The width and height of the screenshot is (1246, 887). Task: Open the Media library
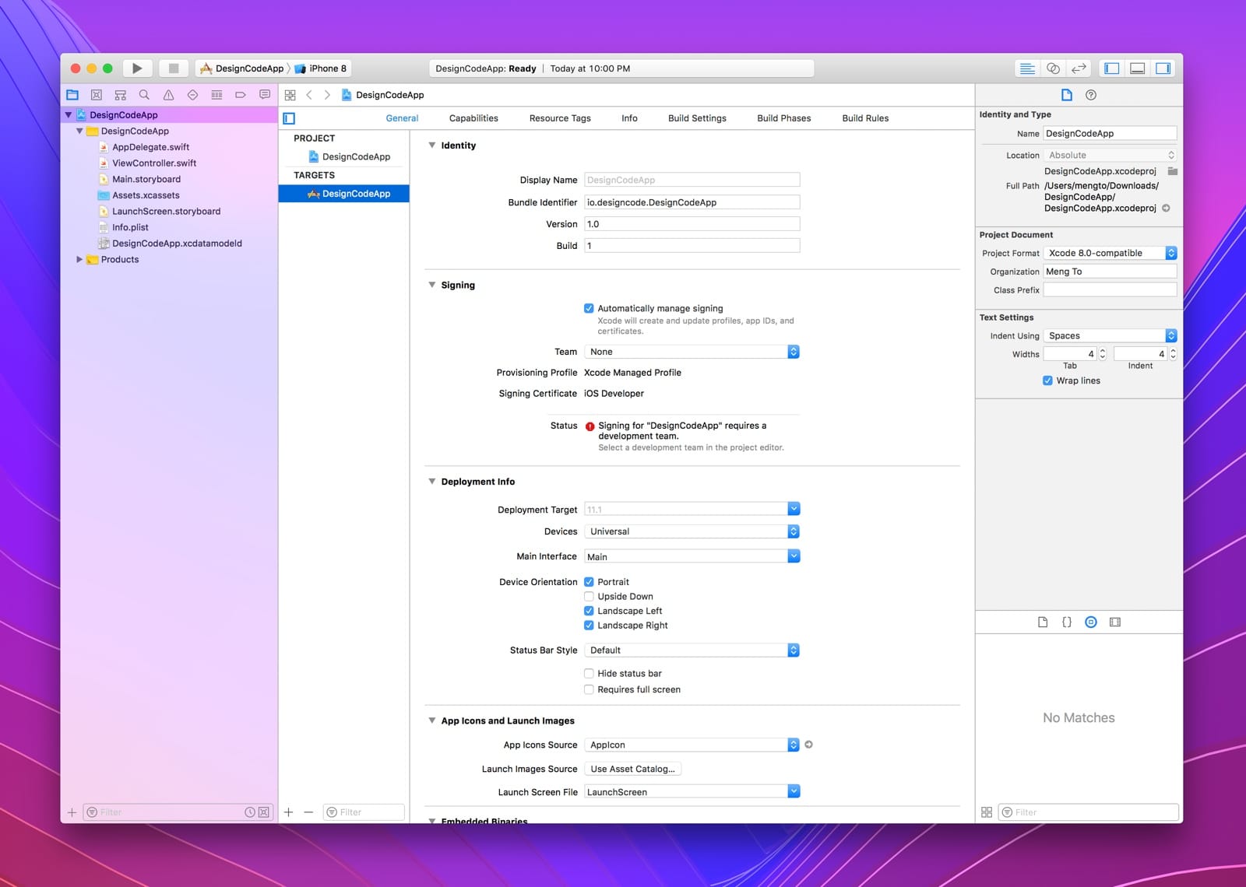(1115, 622)
